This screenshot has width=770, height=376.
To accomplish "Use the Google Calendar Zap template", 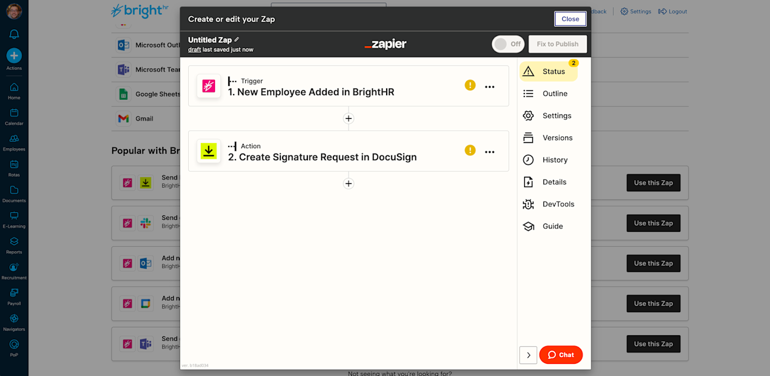I will [653, 303].
